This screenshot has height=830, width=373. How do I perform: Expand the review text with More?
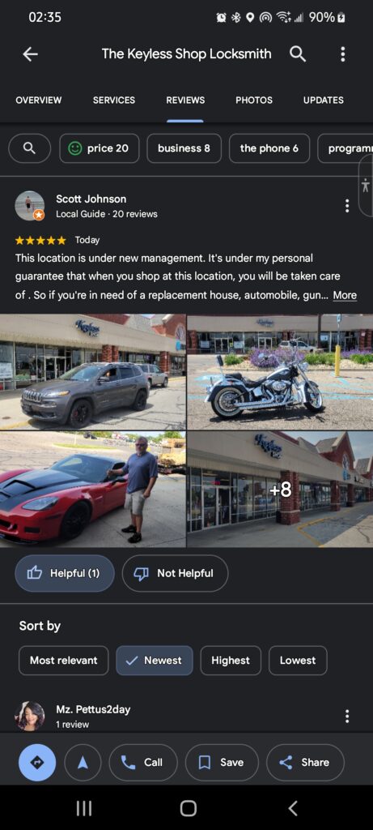(x=345, y=295)
